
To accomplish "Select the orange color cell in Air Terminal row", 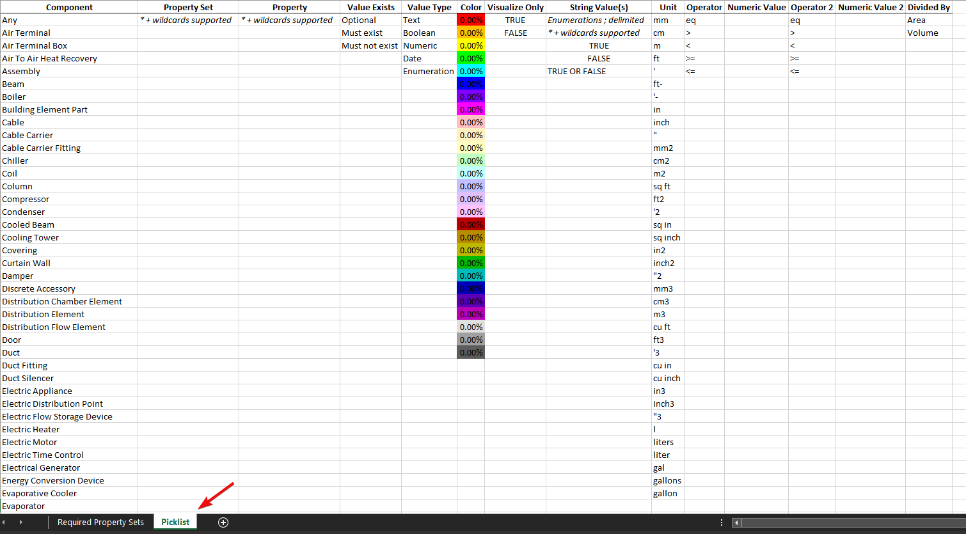I will click(471, 33).
